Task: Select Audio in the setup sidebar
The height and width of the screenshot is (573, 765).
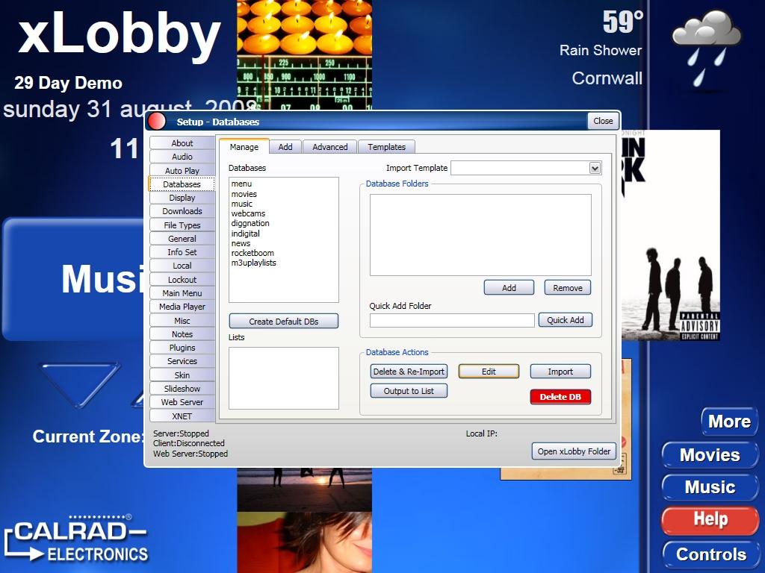Action: 182,157
